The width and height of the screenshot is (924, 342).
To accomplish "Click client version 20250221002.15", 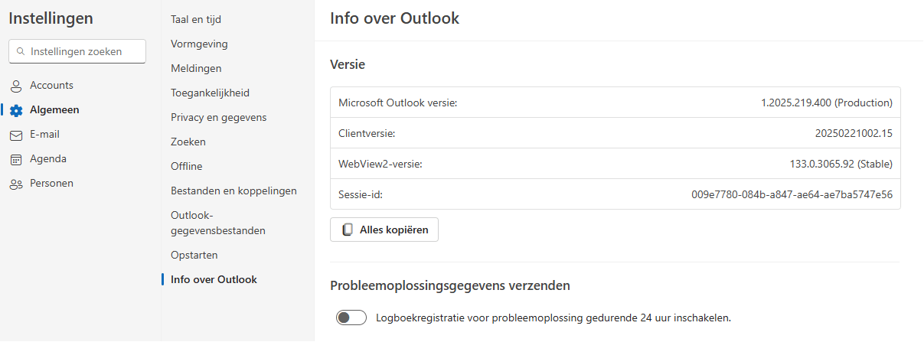I will 854,133.
